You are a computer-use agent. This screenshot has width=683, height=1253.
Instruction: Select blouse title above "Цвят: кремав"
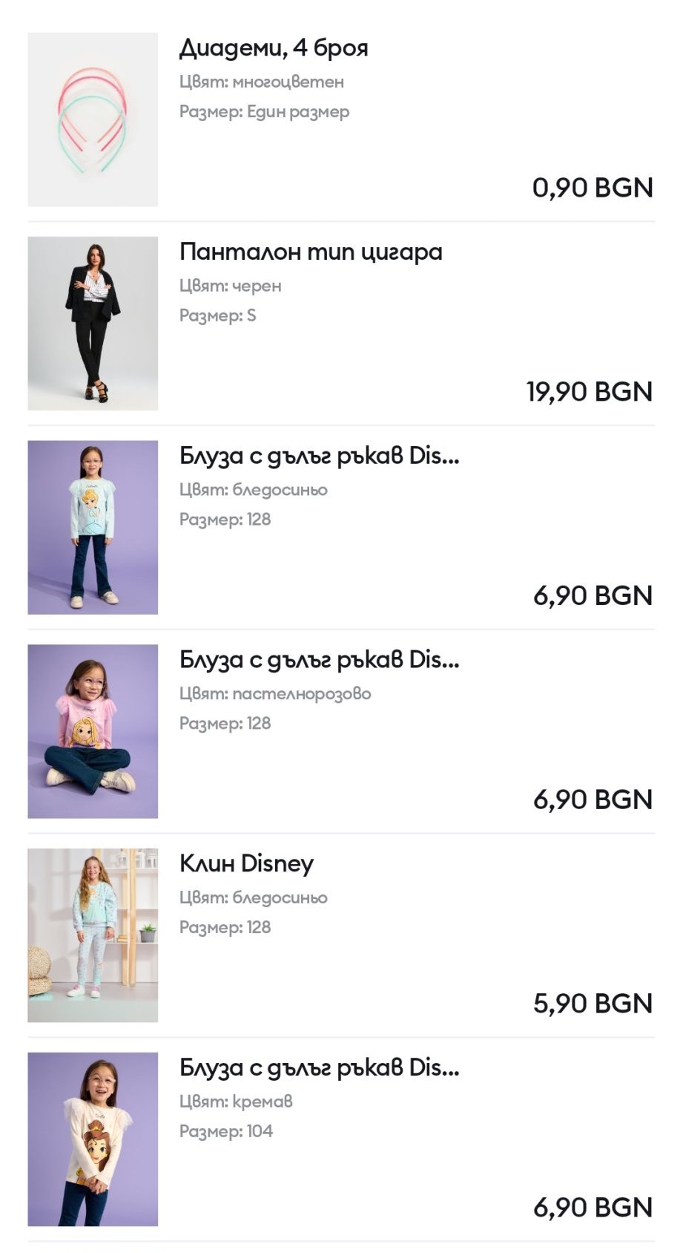click(x=319, y=1067)
